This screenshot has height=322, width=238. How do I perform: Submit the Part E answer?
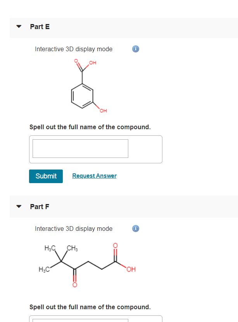(x=46, y=176)
